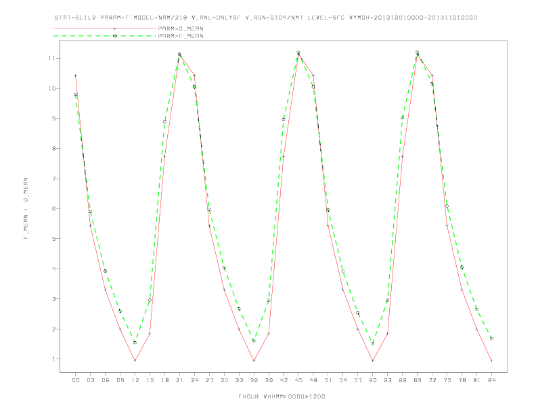The width and height of the screenshot is (536, 414).
Task: Click x-axis tick label 09
Action: click(120, 380)
